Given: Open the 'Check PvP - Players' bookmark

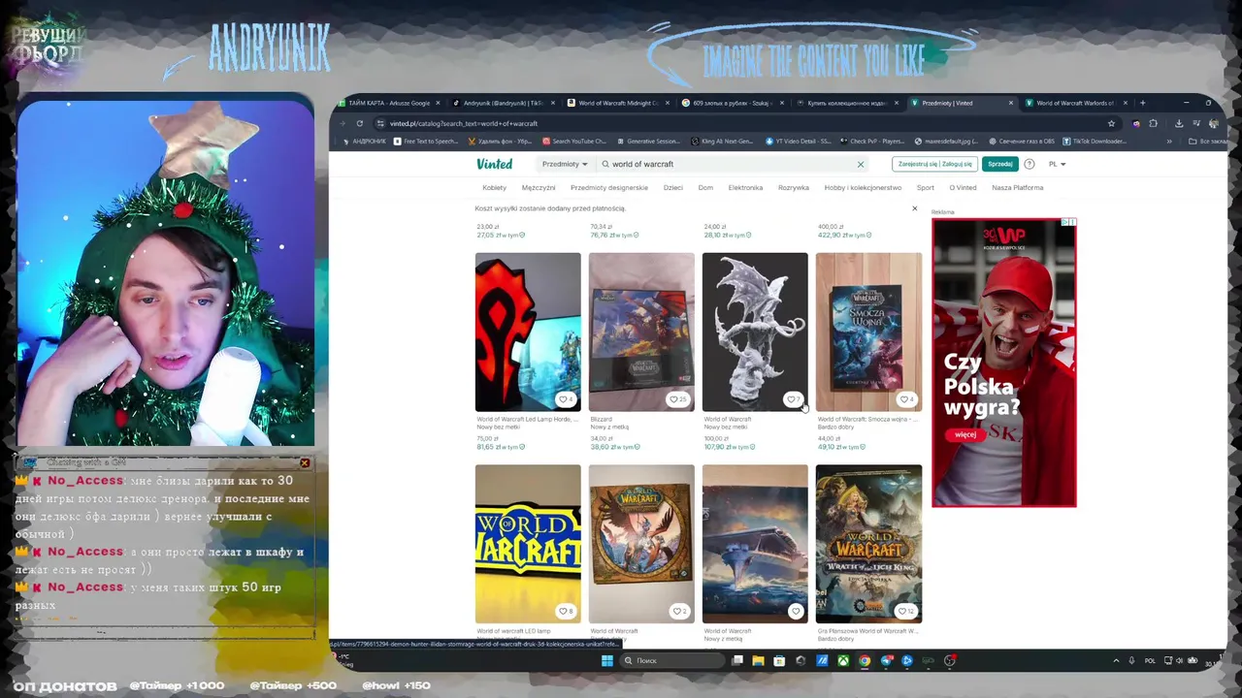Looking at the screenshot, I should (872, 142).
